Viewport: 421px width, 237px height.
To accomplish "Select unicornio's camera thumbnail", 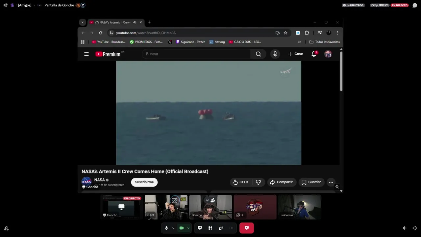I will (300, 207).
